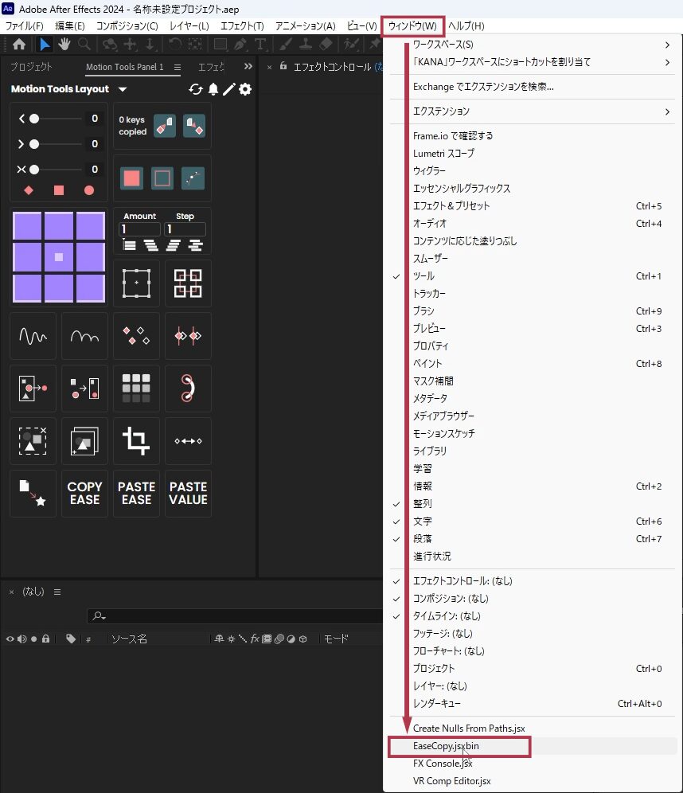The image size is (683, 793).
Task: Click the bounding box anchor icon
Action: [136, 283]
